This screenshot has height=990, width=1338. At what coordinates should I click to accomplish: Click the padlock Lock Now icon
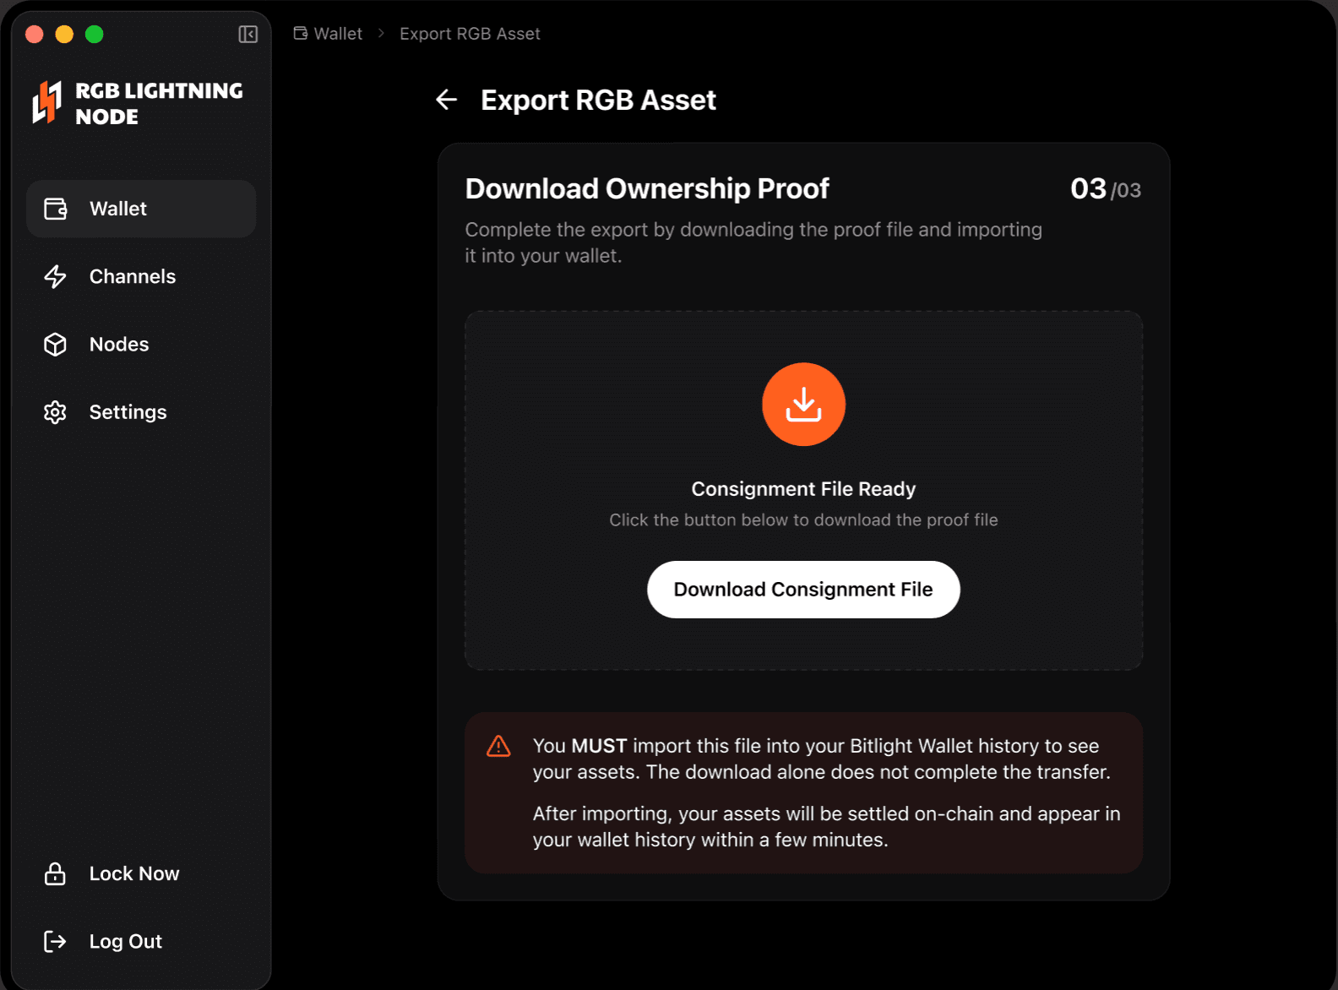(x=55, y=873)
